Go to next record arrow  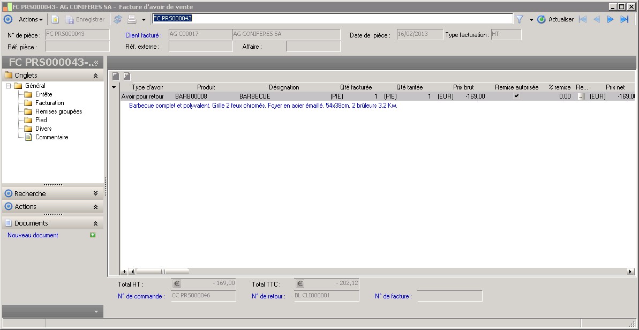(x=611, y=19)
